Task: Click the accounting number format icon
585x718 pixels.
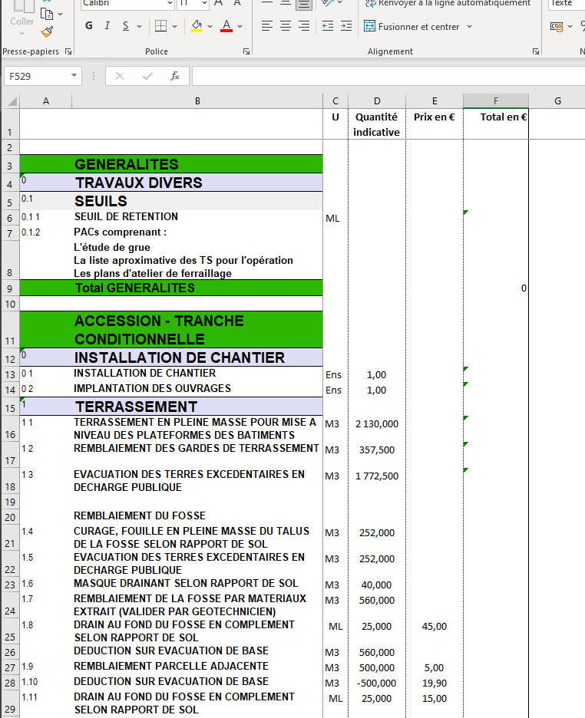Action: pyautogui.click(x=556, y=27)
